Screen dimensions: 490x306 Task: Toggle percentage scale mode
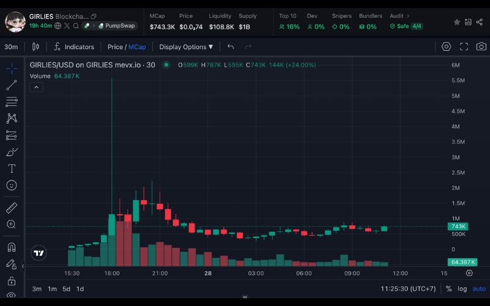pyautogui.click(x=449, y=289)
